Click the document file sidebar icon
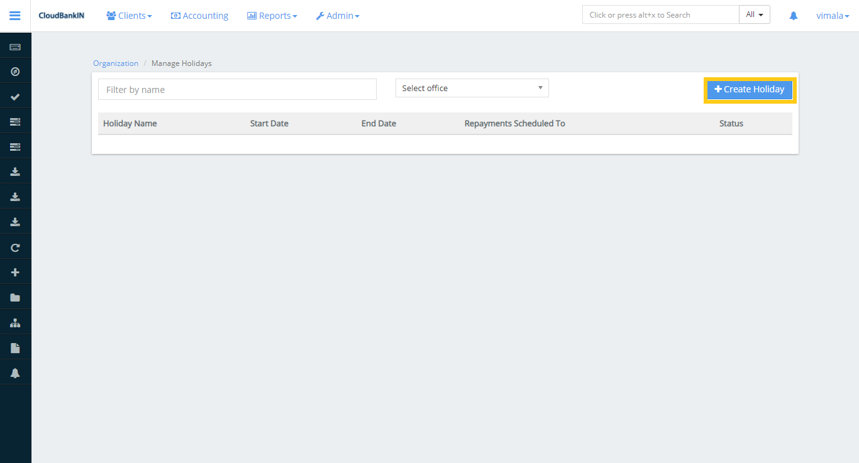 [x=15, y=348]
